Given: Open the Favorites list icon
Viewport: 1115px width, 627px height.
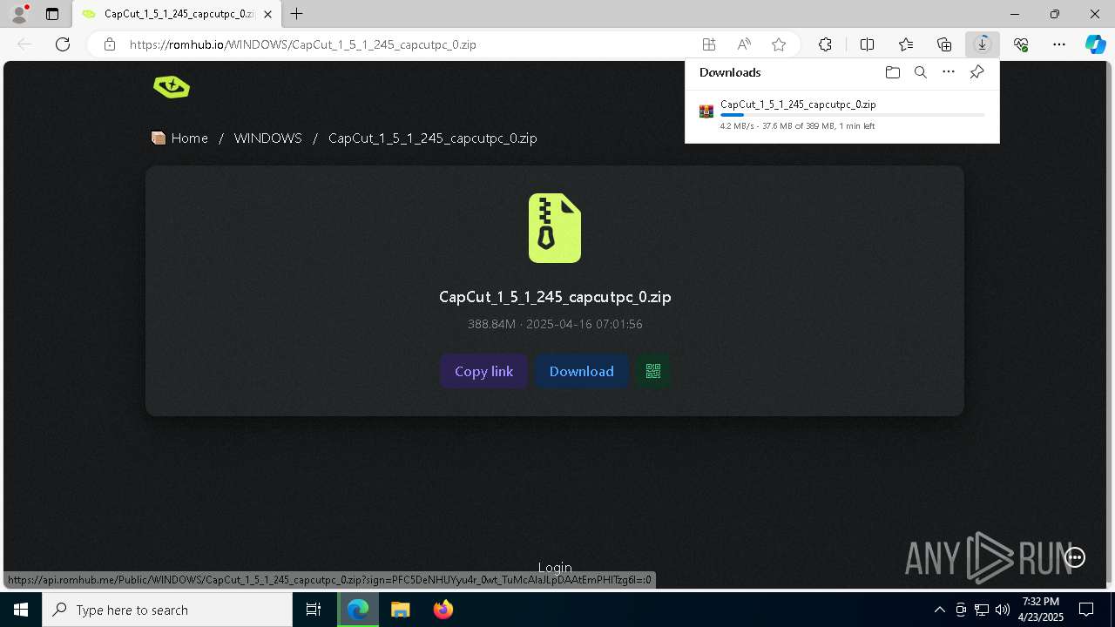Looking at the screenshot, I should coord(906,44).
